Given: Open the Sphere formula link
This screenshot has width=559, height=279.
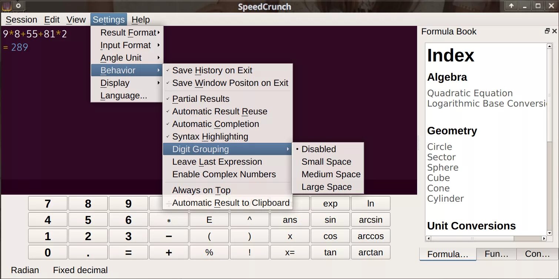Looking at the screenshot, I should 443,168.
